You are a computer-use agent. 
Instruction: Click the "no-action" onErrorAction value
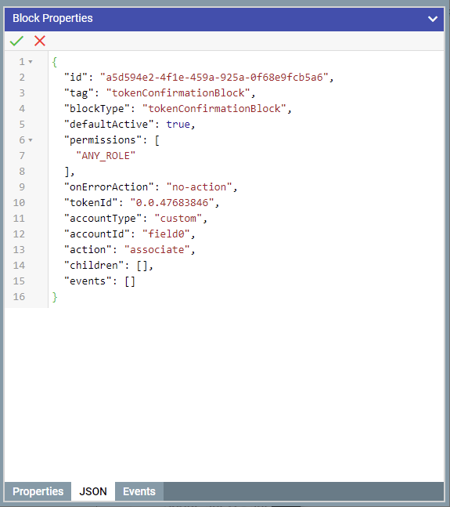click(200, 187)
